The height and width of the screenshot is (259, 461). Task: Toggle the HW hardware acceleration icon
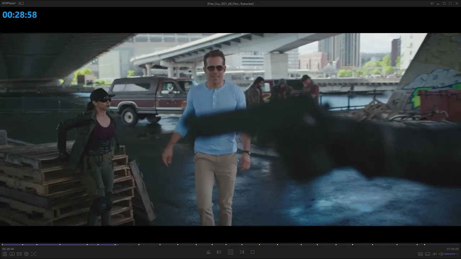click(420, 254)
